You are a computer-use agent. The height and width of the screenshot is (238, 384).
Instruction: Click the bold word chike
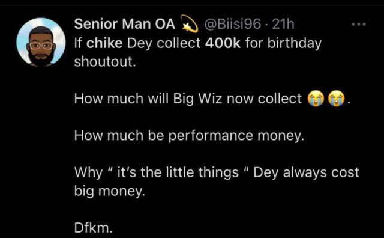coord(104,43)
